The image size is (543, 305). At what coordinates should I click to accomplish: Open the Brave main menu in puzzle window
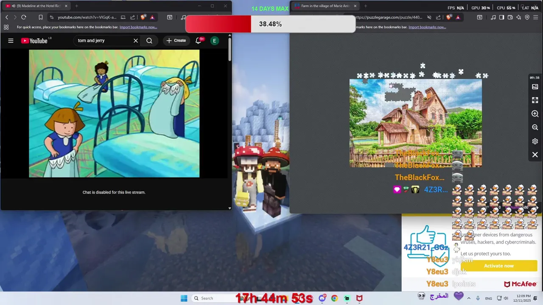click(536, 17)
